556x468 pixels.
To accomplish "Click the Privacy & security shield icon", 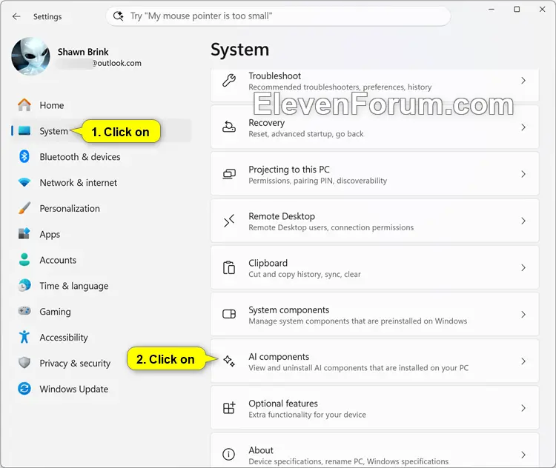I will (24, 363).
